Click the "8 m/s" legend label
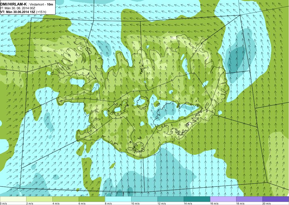289x205 pixels. (109, 204)
